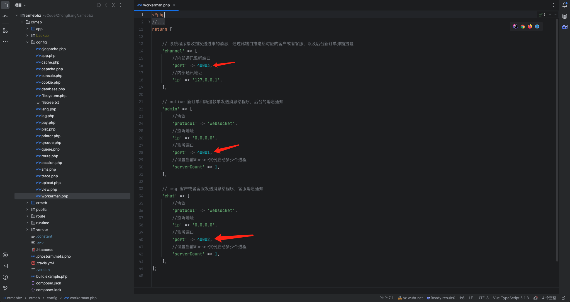
Task: Expand the runtime folder
Action: pos(27,223)
